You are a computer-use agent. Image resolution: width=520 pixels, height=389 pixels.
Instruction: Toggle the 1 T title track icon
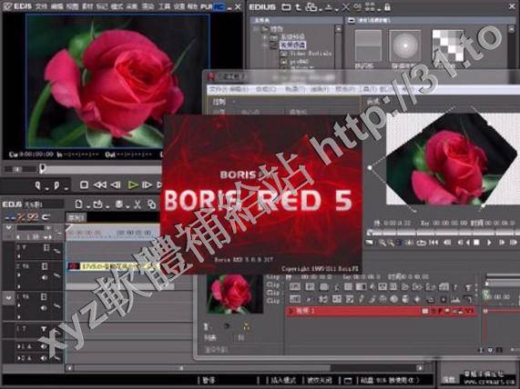pos(44,329)
